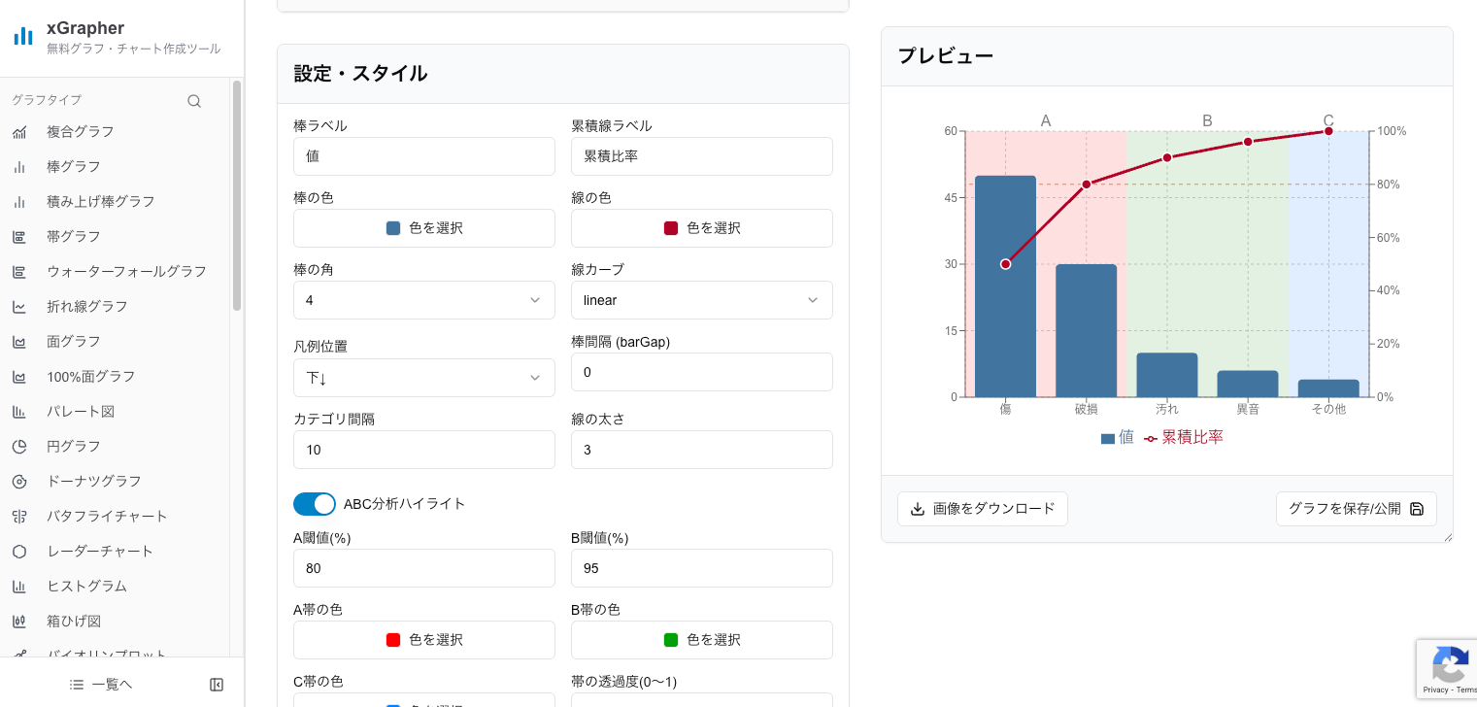Switch to the 円グラフ chart type

[19, 446]
